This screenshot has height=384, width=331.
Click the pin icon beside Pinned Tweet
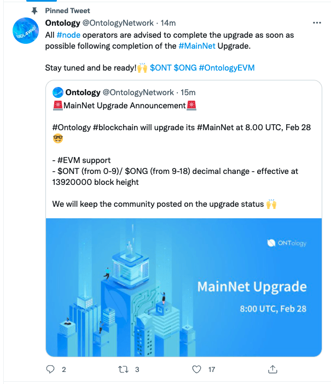(34, 11)
